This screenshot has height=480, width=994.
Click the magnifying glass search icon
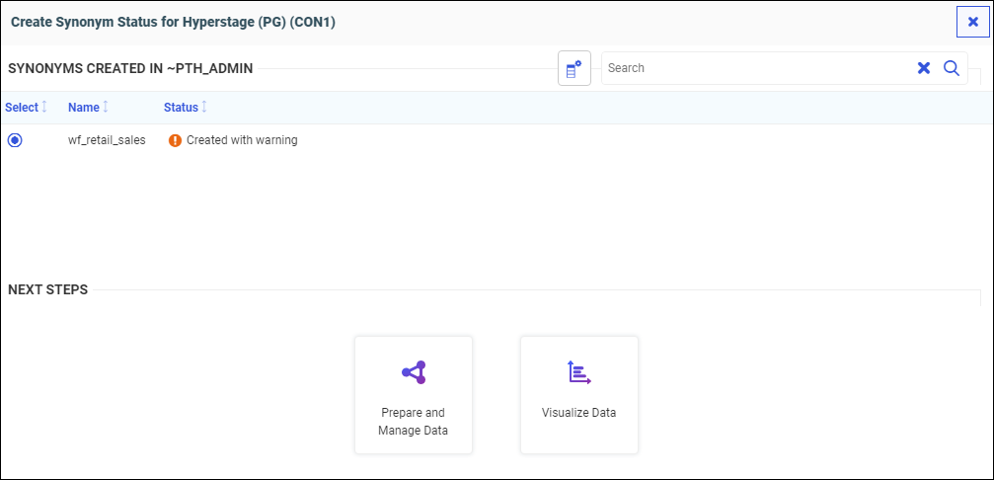pos(952,68)
